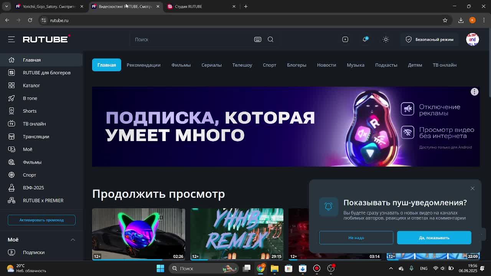
Task: Click the magnifier search icon
Action: pos(270,39)
